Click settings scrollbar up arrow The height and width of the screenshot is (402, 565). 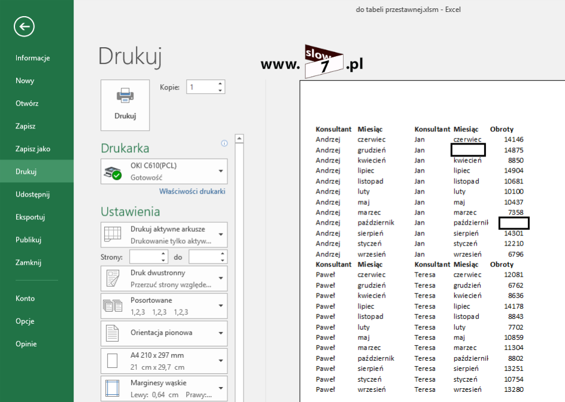[x=239, y=139]
